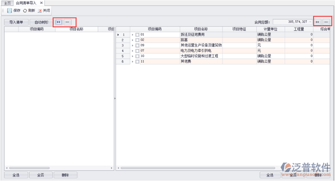Click the 自动树形 button
The width and height of the screenshot is (335, 181).
pyautogui.click(x=42, y=22)
